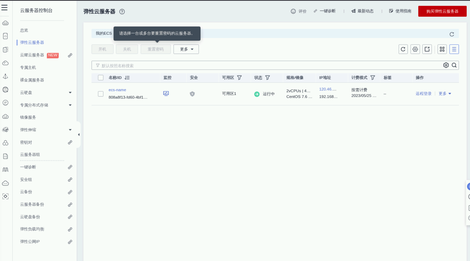Click the external link icon beside 云备份

click(x=70, y=192)
